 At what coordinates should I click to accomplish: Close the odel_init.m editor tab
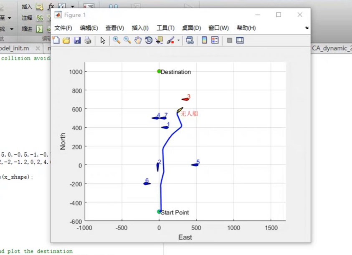click(x=38, y=48)
